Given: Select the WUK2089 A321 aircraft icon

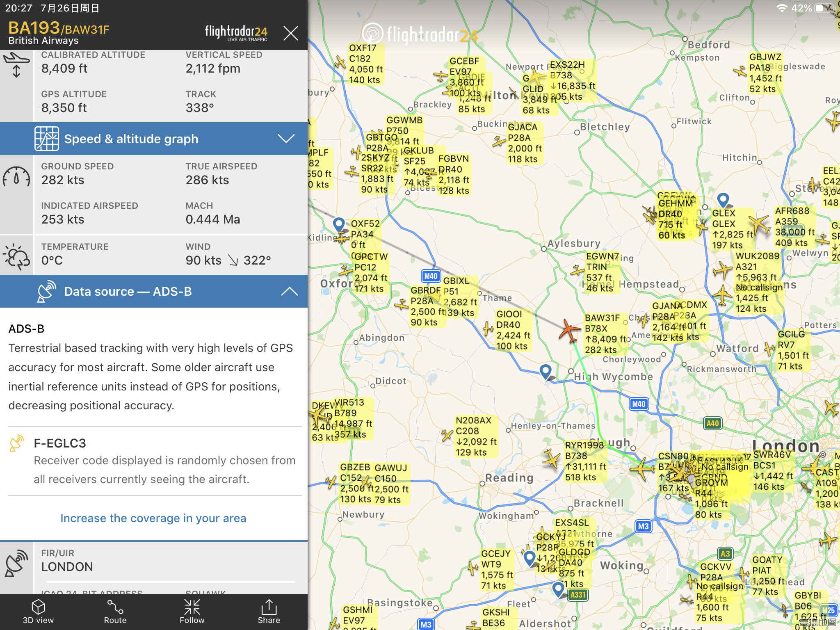Looking at the screenshot, I should 722,270.
